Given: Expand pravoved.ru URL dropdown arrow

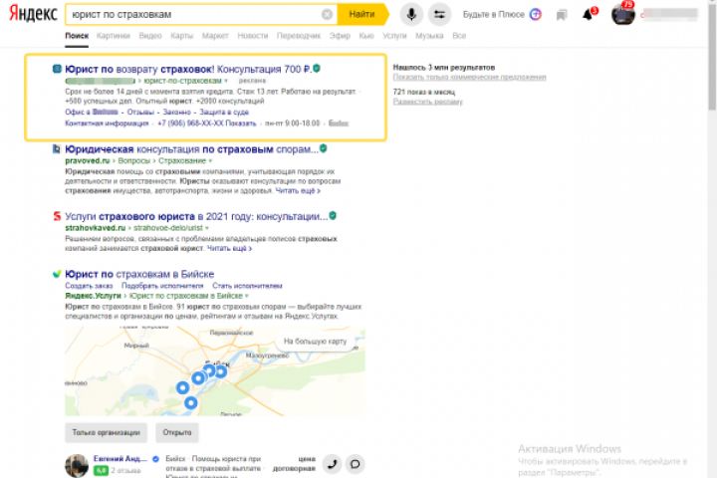Looking at the screenshot, I should 210,161.
